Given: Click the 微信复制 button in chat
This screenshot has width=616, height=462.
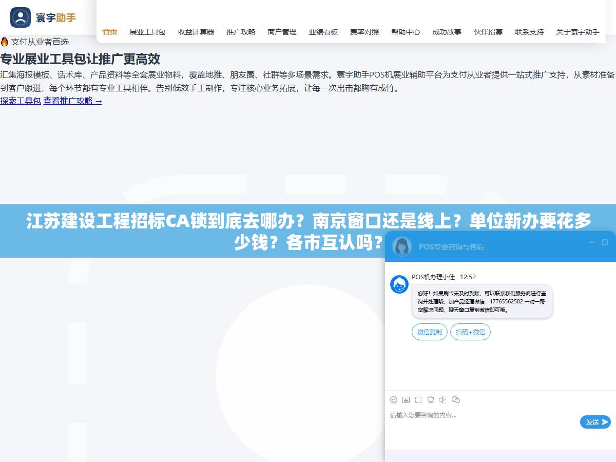Looking at the screenshot, I should pyautogui.click(x=430, y=332).
